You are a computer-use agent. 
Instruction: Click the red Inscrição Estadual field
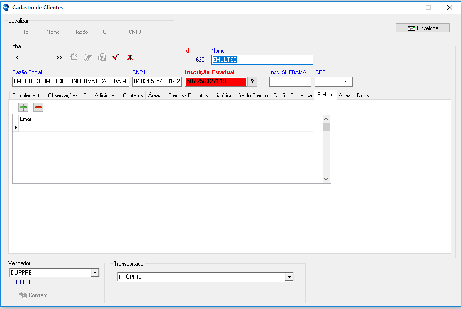coord(216,81)
